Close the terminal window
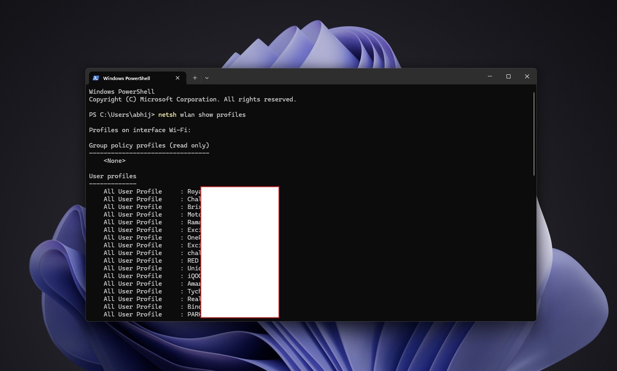The image size is (617, 371). pyautogui.click(x=527, y=76)
